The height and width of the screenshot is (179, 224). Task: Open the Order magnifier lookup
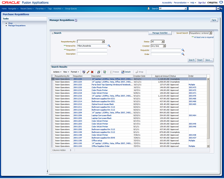(183, 54)
